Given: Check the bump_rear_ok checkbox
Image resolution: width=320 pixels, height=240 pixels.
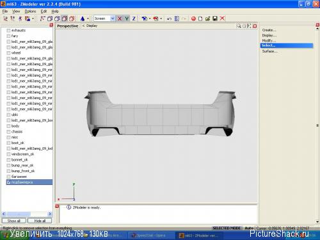Looking at the screenshot, I should (8, 166).
